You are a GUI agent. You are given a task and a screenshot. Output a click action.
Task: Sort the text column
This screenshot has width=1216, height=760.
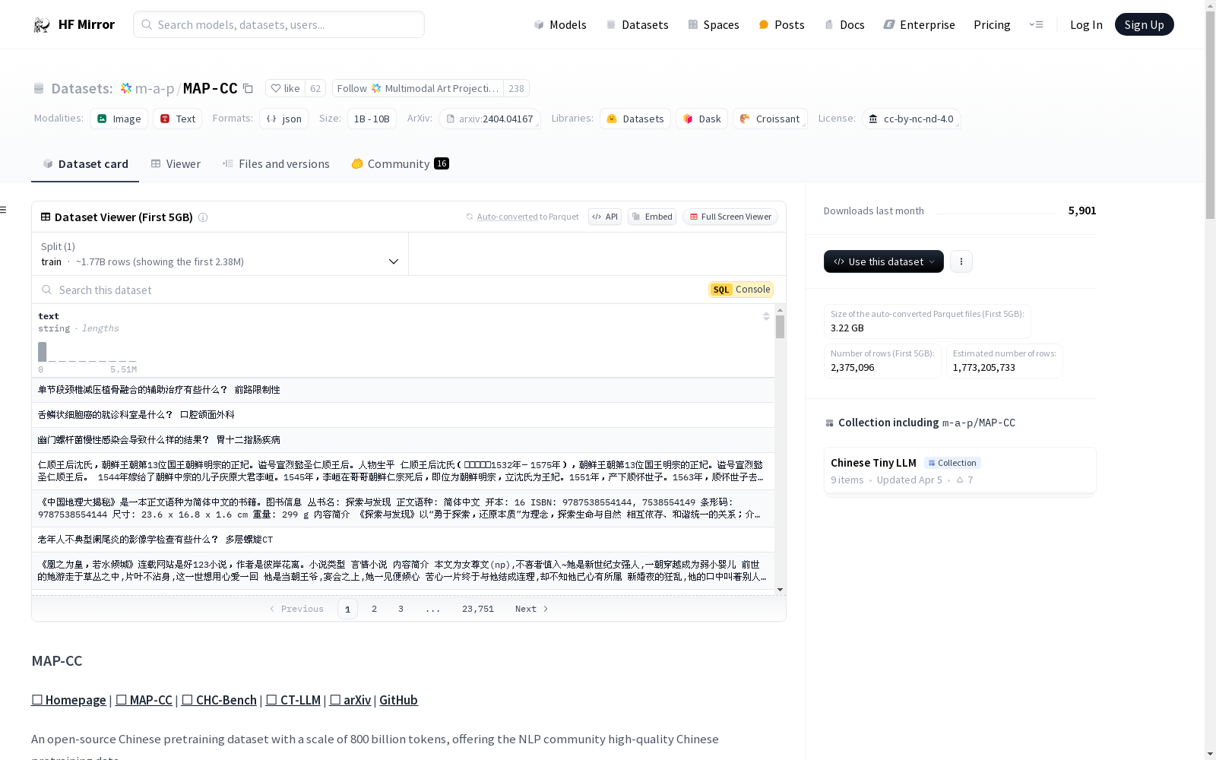pos(766,316)
